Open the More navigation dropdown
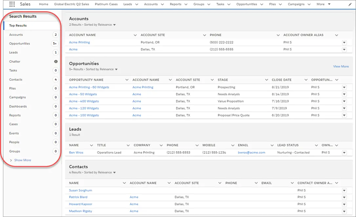The height and width of the screenshot is (217, 356). coord(324,4)
